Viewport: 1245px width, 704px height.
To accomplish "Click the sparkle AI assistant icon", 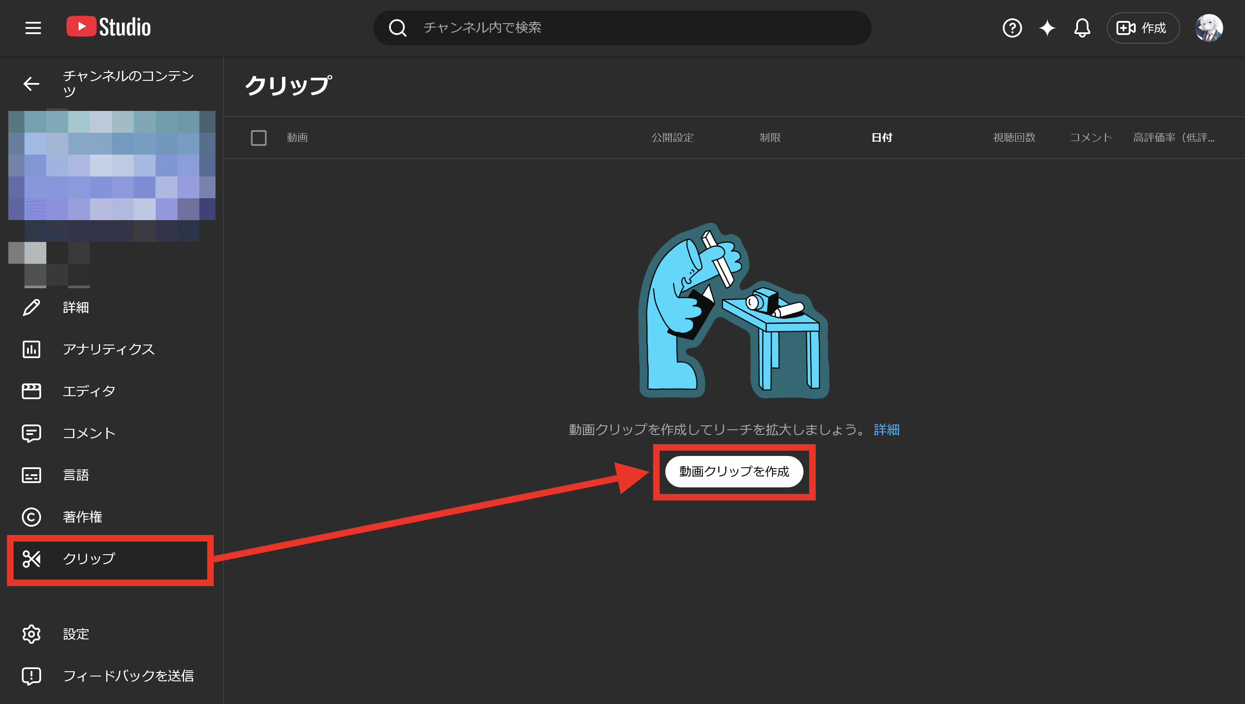I will [1047, 28].
